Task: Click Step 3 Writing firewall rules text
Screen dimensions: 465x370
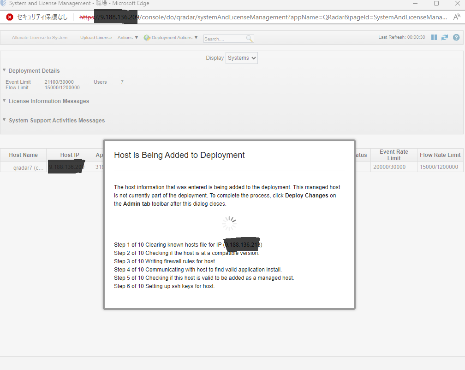Action: point(165,261)
